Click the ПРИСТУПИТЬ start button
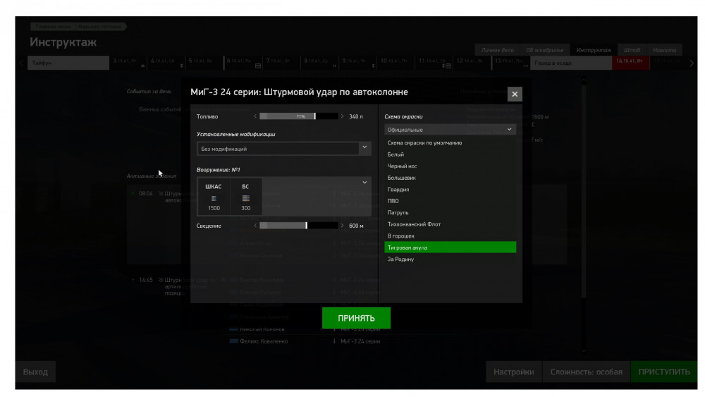 664,372
